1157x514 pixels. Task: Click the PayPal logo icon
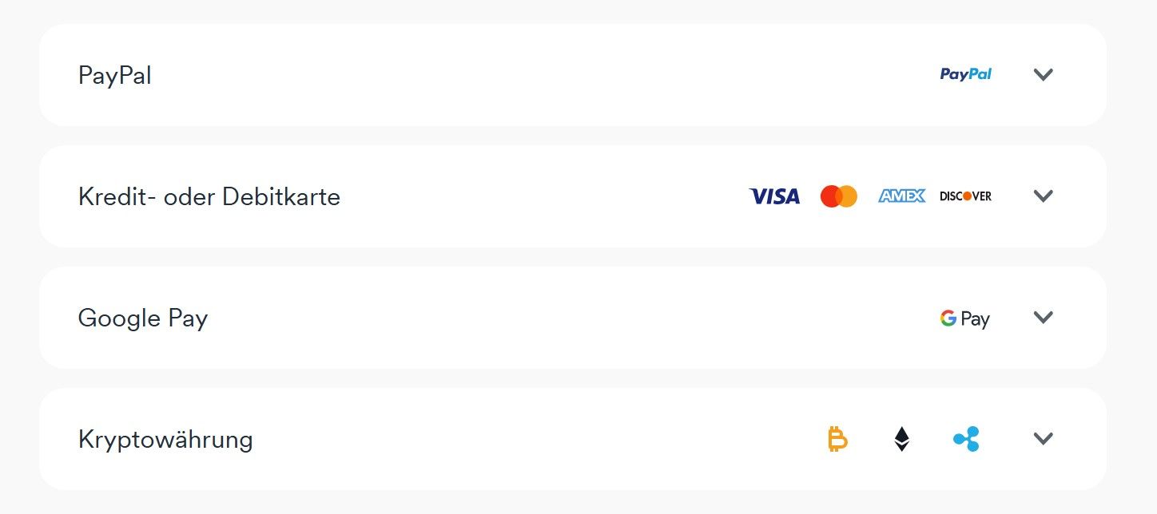(x=966, y=74)
